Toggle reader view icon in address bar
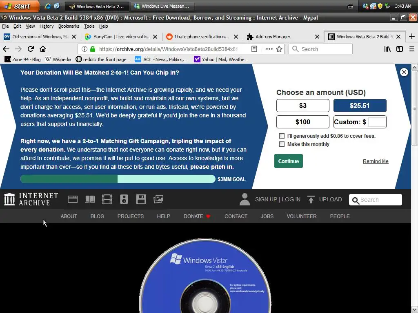The width and height of the screenshot is (418, 313). (254, 49)
